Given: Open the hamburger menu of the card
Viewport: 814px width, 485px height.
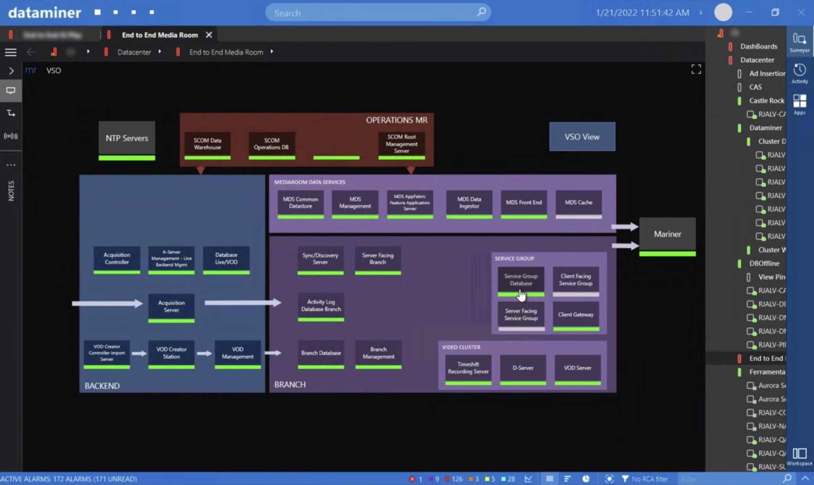Looking at the screenshot, I should pyautogui.click(x=11, y=52).
